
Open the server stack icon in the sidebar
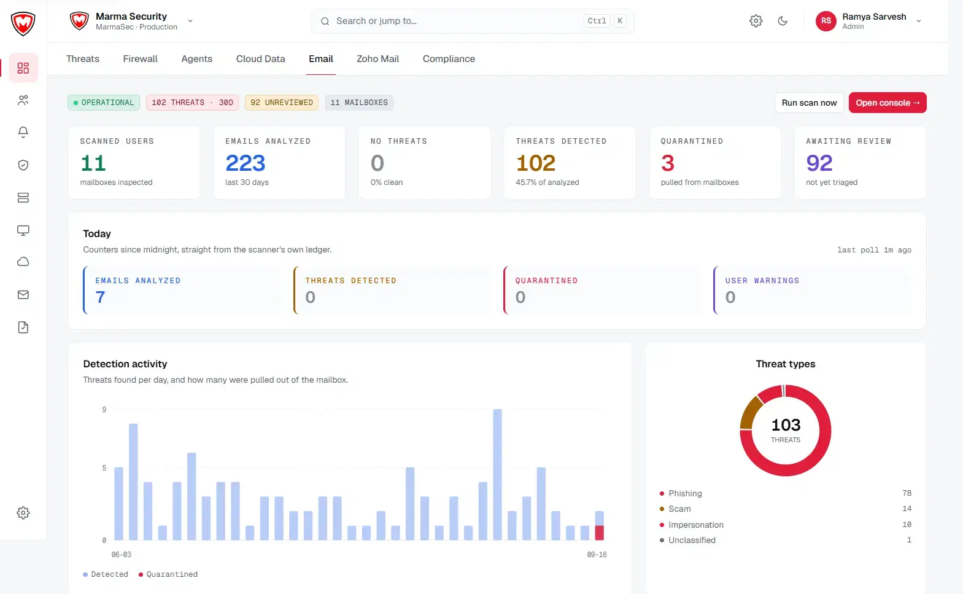click(23, 198)
